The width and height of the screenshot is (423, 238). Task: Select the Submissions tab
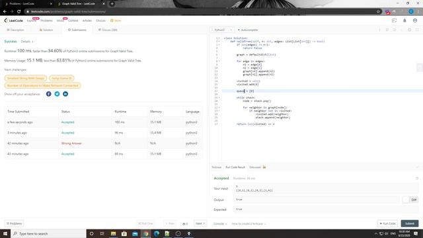77,30
